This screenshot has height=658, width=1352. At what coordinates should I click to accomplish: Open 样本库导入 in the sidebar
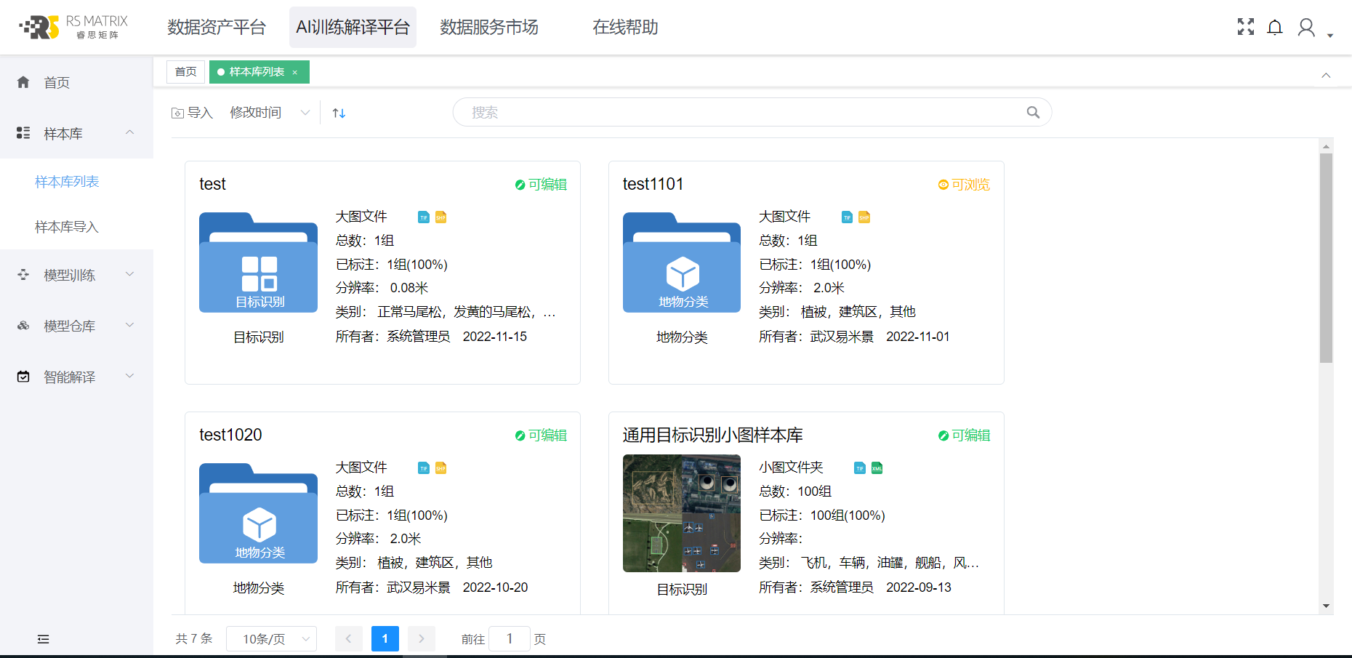click(x=67, y=227)
